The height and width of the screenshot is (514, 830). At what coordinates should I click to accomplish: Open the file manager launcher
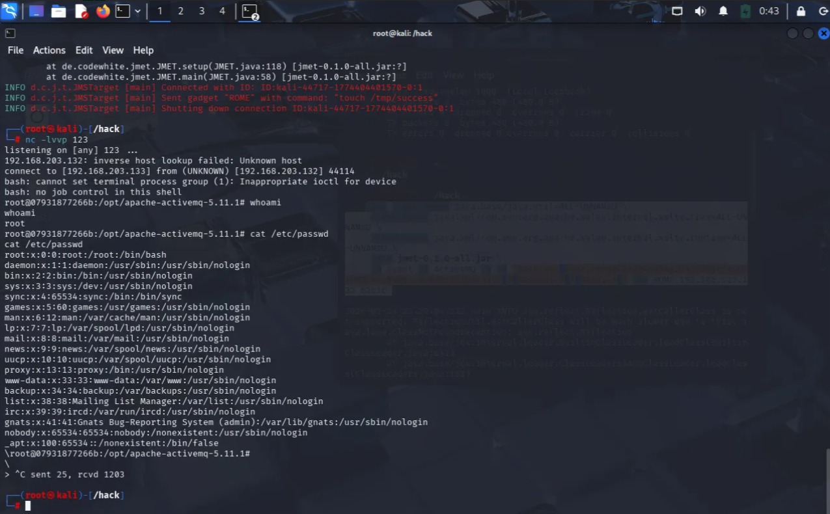tap(59, 11)
